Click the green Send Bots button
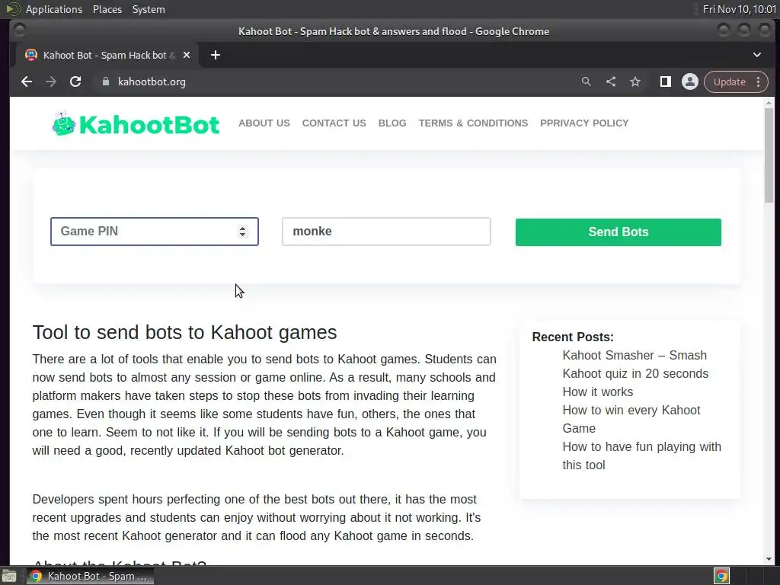The width and height of the screenshot is (780, 585). point(619,232)
